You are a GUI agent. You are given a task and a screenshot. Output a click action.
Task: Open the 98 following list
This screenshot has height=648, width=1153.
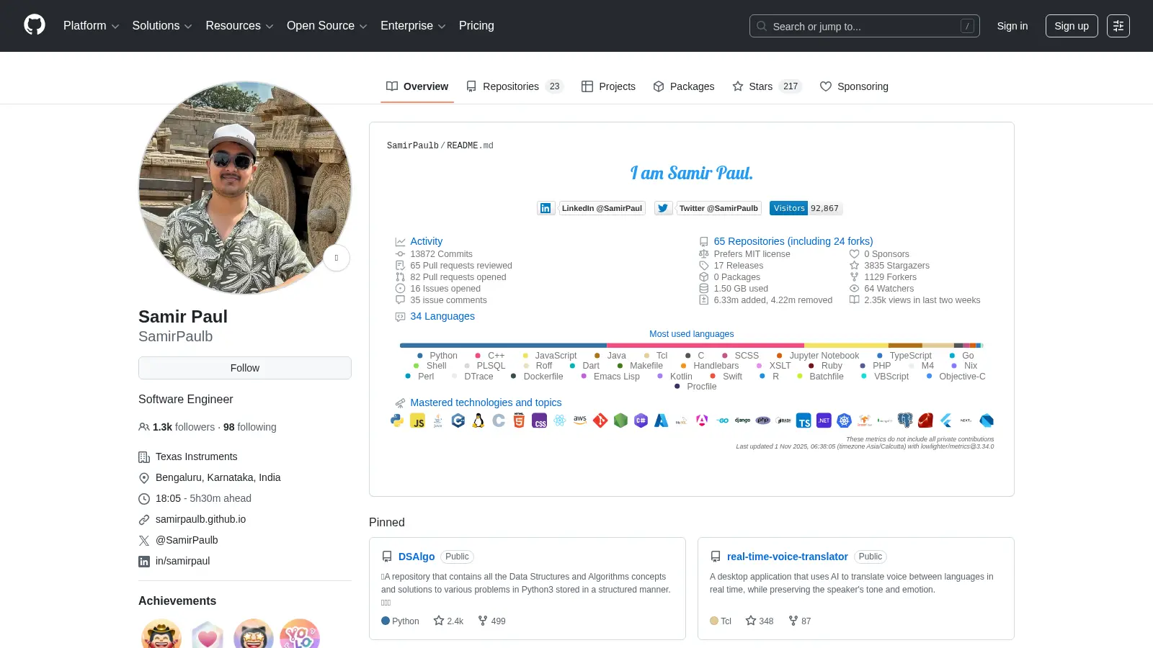[x=250, y=427]
